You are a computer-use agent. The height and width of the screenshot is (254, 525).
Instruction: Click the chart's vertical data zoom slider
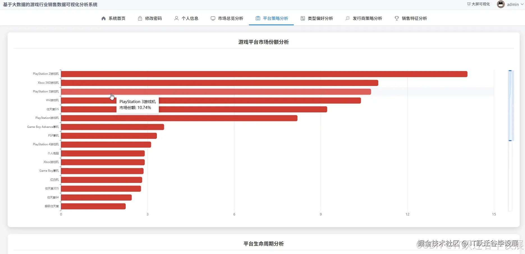pos(510,140)
